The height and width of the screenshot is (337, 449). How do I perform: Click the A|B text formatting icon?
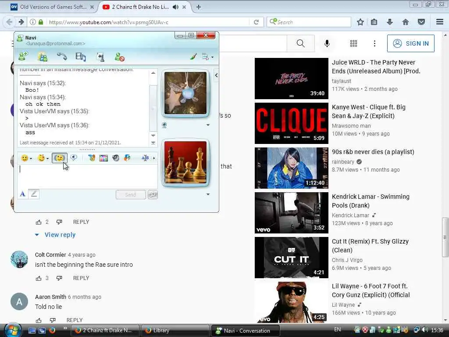145,158
